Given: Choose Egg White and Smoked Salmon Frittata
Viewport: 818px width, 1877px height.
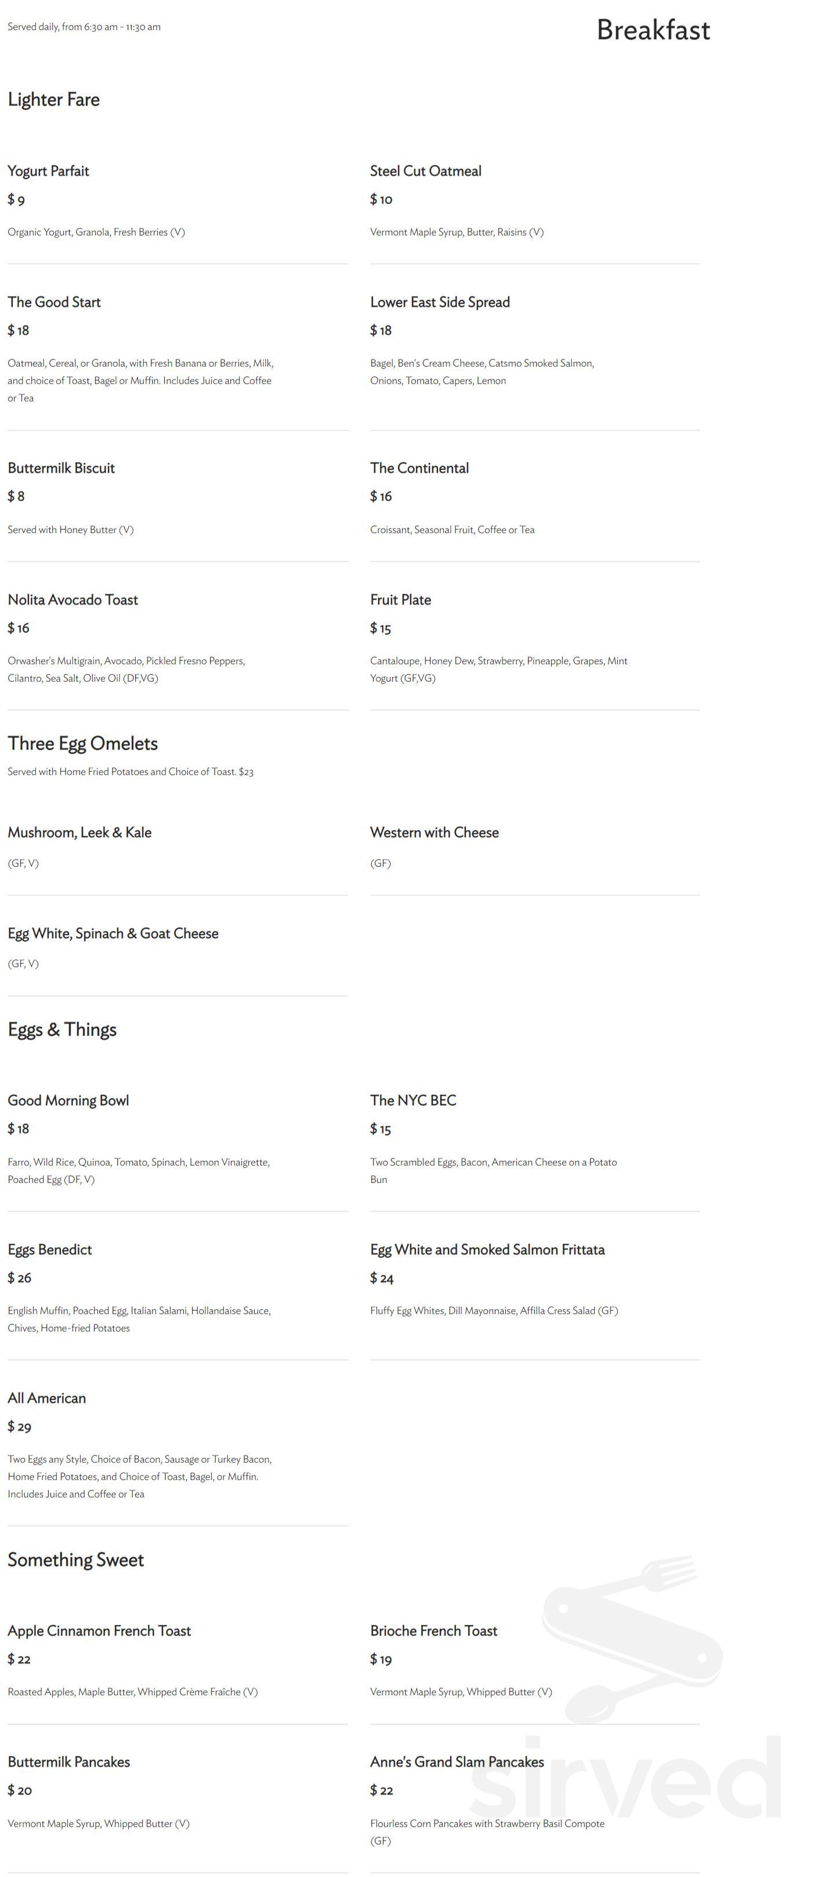Looking at the screenshot, I should click(x=487, y=1250).
